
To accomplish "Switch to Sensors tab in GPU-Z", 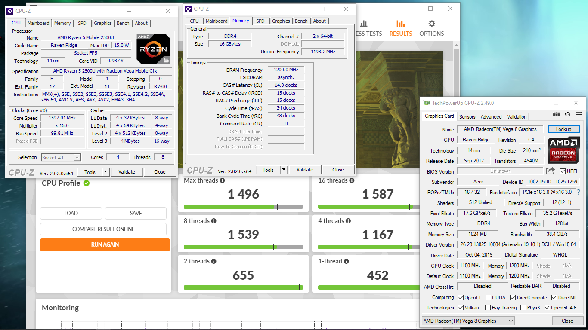I will coord(467,116).
